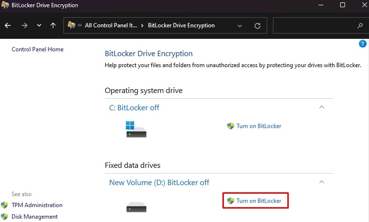Open the recent locations chevron
Viewport: 369px width, 222px height.
(x=39, y=25)
